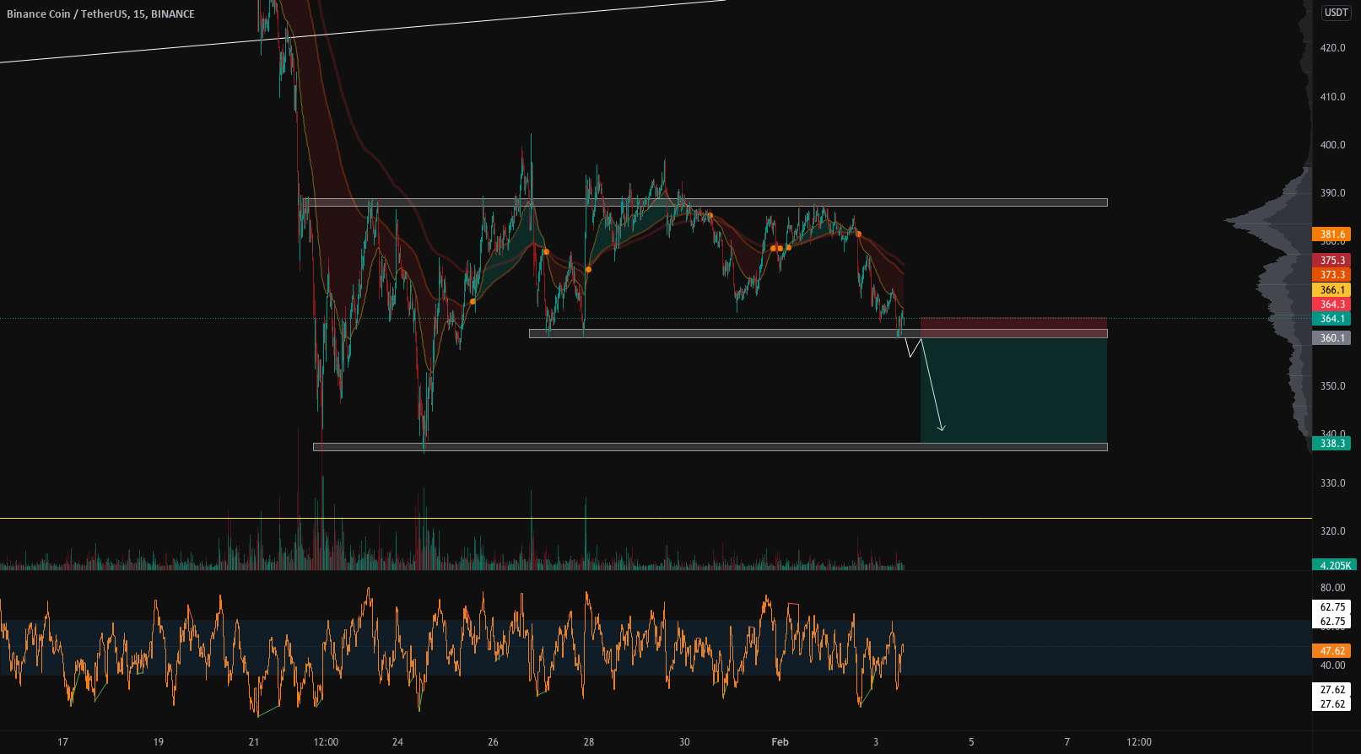Select the middle support rectangle near 361
Viewport: 1361px width, 754px height.
[818, 334]
